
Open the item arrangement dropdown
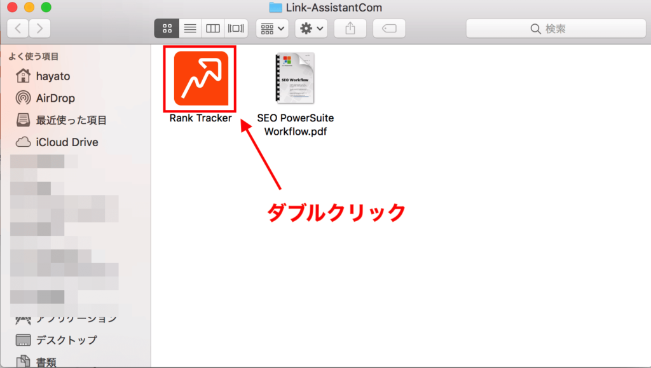click(272, 29)
